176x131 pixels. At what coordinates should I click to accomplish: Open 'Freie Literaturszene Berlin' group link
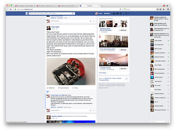tap(108, 49)
